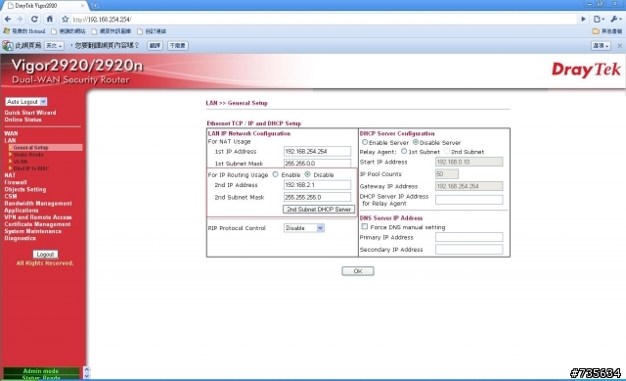Open Certificate Management menu
The width and height of the screenshot is (626, 381).
coord(37,224)
